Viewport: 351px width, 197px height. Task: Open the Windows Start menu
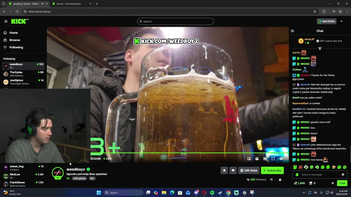pyautogui.click(x=99, y=193)
